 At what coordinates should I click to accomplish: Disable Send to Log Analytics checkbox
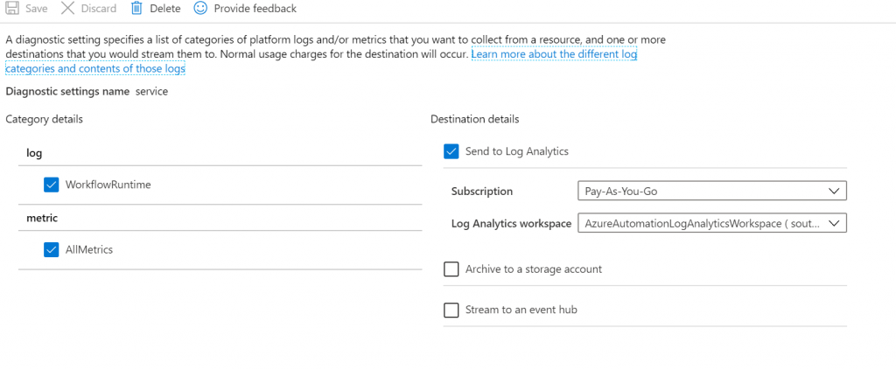click(x=451, y=151)
